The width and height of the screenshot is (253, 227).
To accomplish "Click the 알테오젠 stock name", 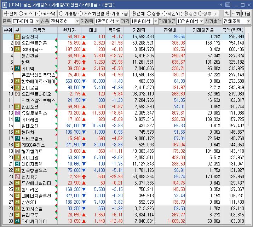I will (x=30, y=126).
